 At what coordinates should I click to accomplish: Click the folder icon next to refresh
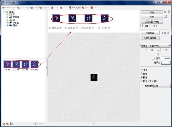coord(11,124)
